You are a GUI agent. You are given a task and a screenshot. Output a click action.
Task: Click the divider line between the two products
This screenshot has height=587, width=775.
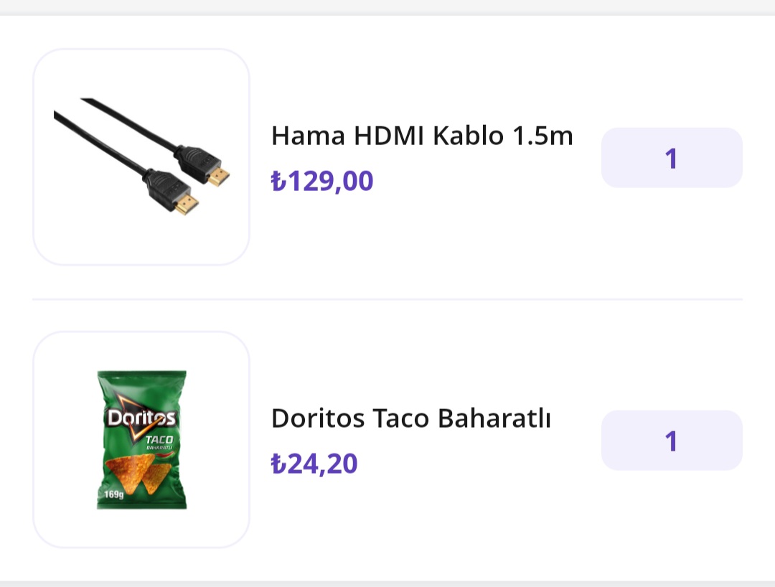click(387, 299)
